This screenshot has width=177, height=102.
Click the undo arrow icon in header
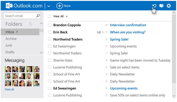click(x=154, y=6)
